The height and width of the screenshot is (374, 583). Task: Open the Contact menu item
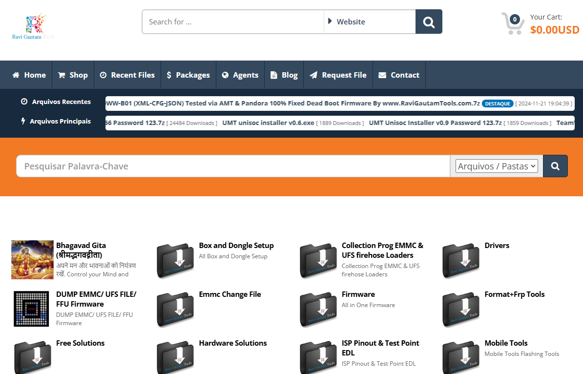399,75
